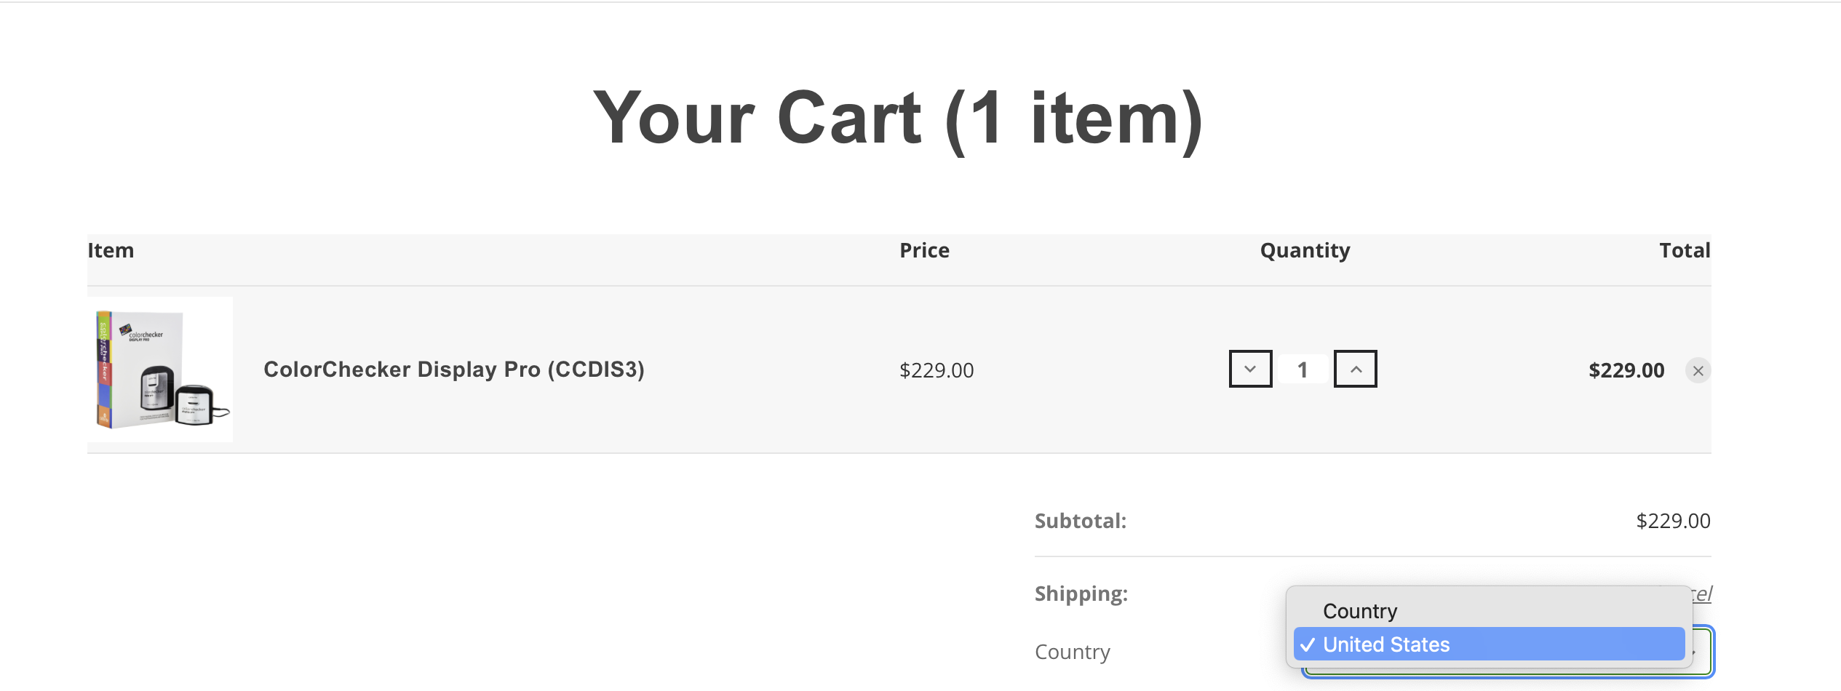The width and height of the screenshot is (1841, 691).
Task: Click the Subtotal amount value
Action: click(1673, 521)
